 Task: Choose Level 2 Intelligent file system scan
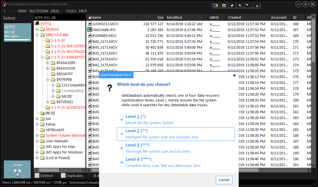[x=176, y=134]
